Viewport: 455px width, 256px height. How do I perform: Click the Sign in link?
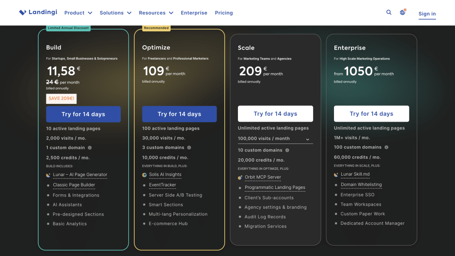(427, 14)
